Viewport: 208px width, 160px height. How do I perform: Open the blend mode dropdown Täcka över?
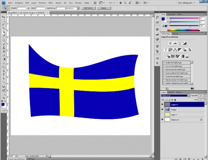tap(176, 96)
